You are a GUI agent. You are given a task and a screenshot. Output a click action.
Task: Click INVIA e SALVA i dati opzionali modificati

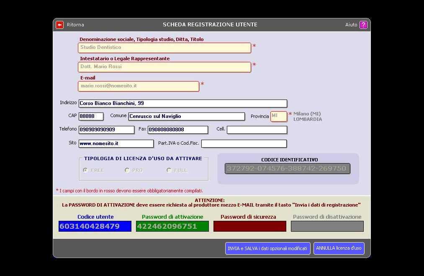[x=268, y=248]
